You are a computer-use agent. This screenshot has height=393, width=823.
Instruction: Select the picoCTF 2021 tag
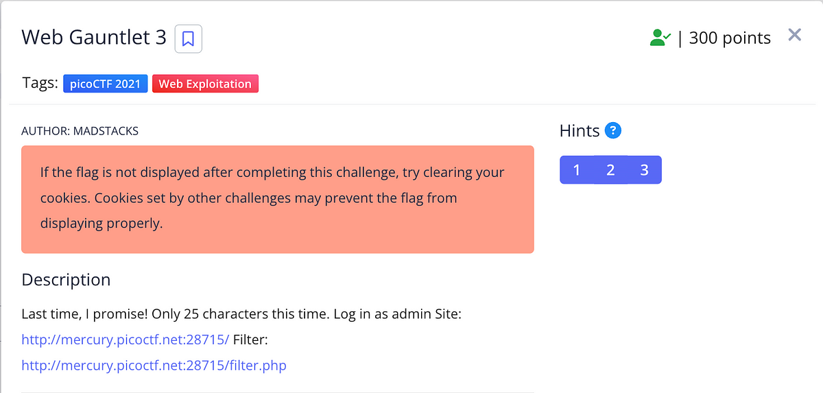coord(106,84)
